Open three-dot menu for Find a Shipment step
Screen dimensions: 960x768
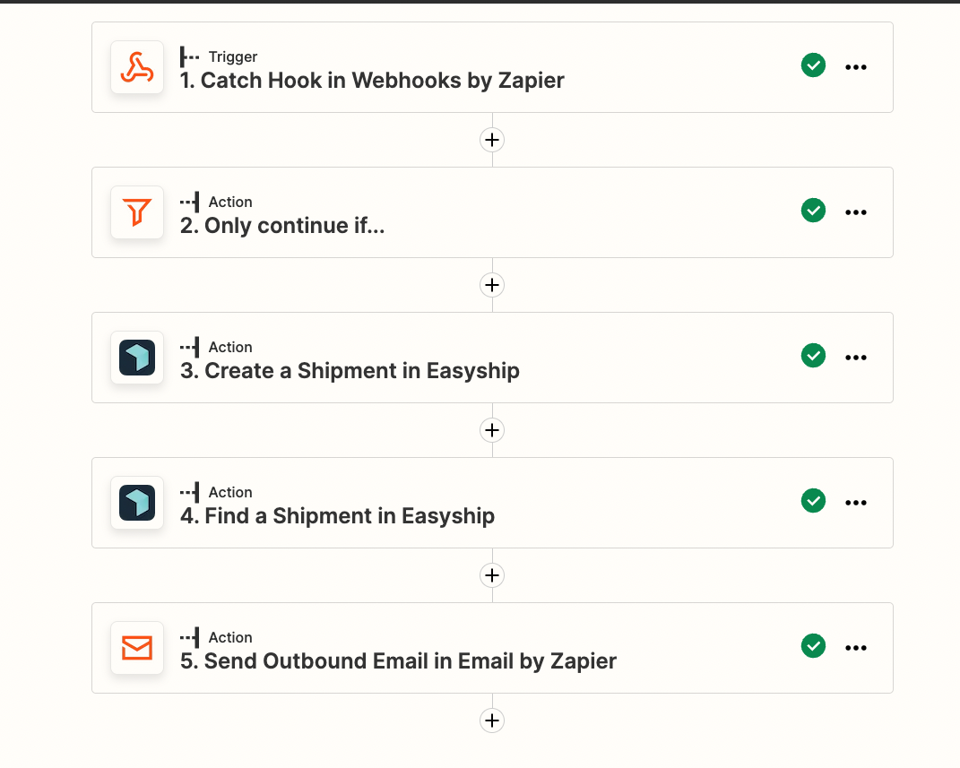(856, 503)
